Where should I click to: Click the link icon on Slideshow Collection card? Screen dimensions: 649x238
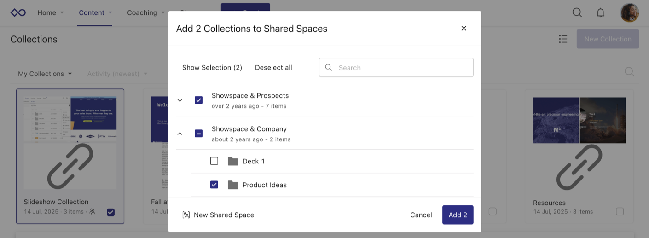click(x=70, y=166)
